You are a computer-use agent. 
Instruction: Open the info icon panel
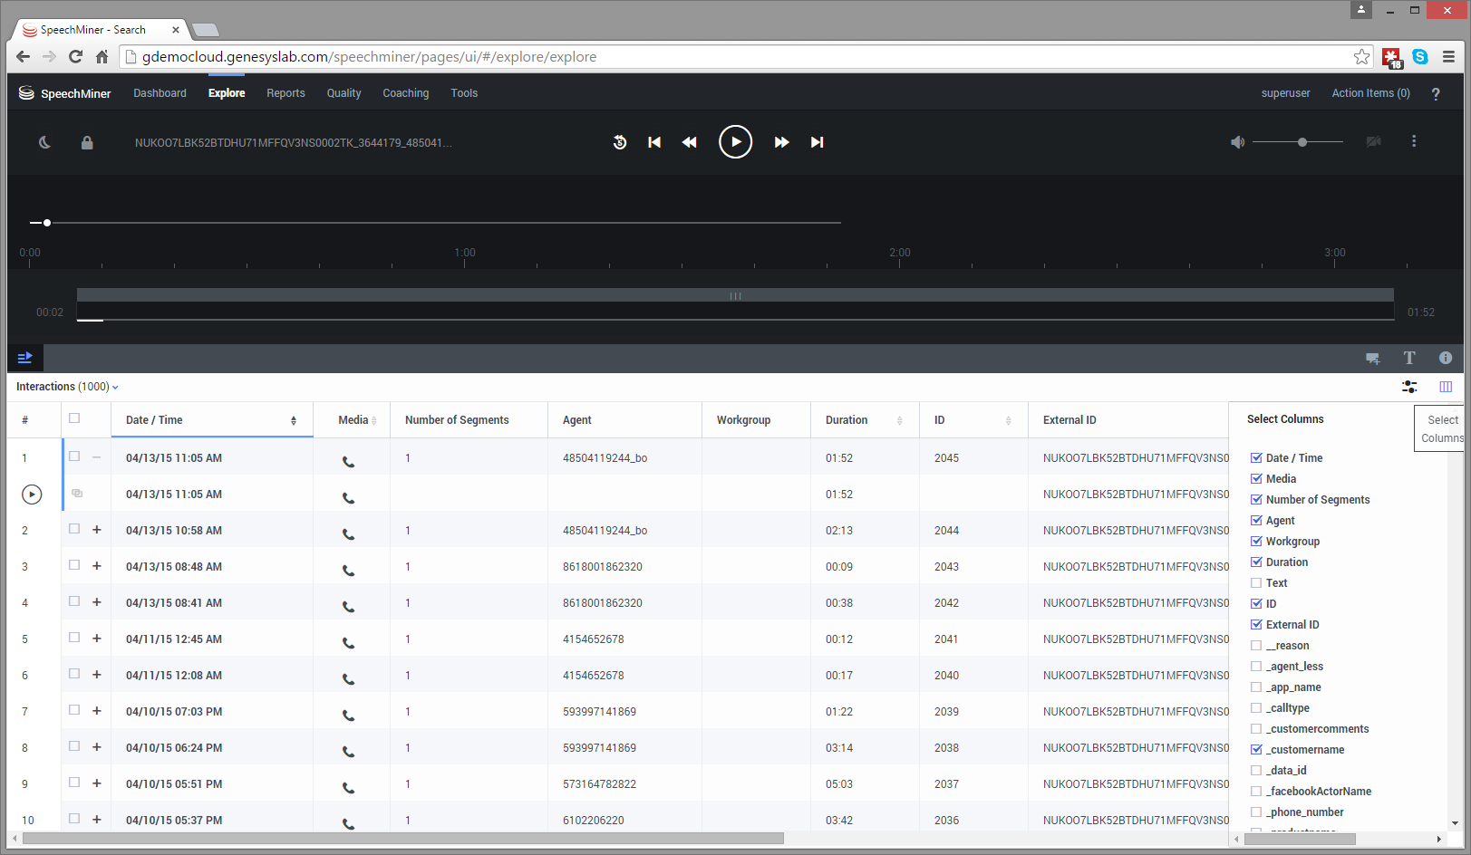(x=1445, y=358)
